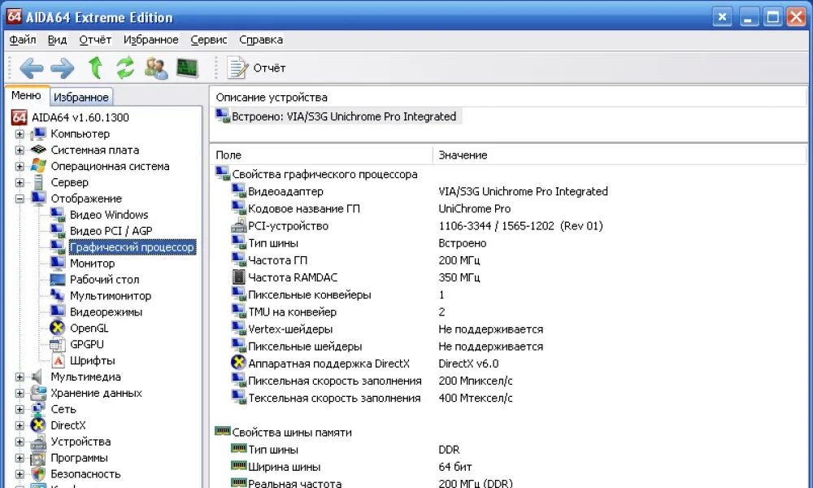Click the OpenGL icon in tree

[58, 328]
